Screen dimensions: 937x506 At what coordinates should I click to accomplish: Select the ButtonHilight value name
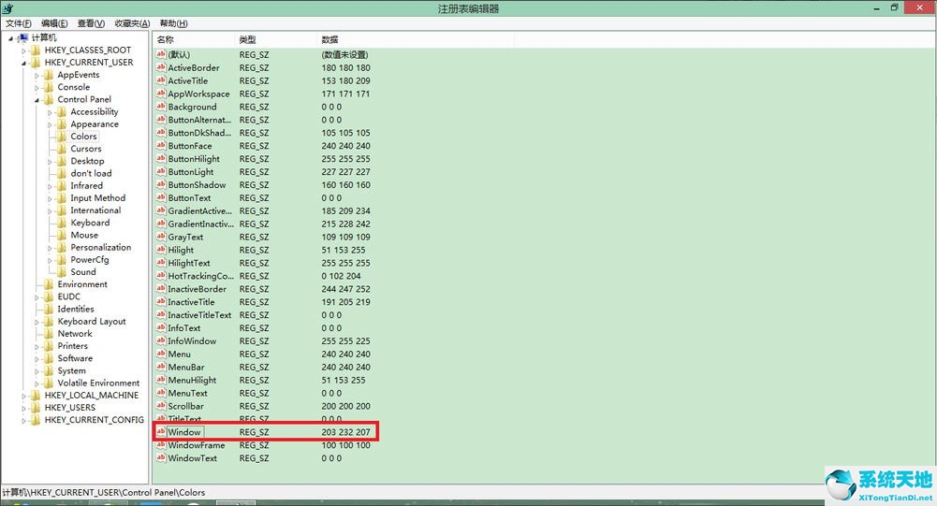click(194, 159)
